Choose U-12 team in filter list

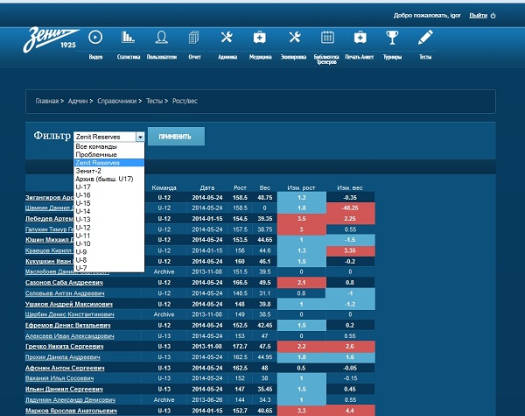pyautogui.click(x=109, y=228)
